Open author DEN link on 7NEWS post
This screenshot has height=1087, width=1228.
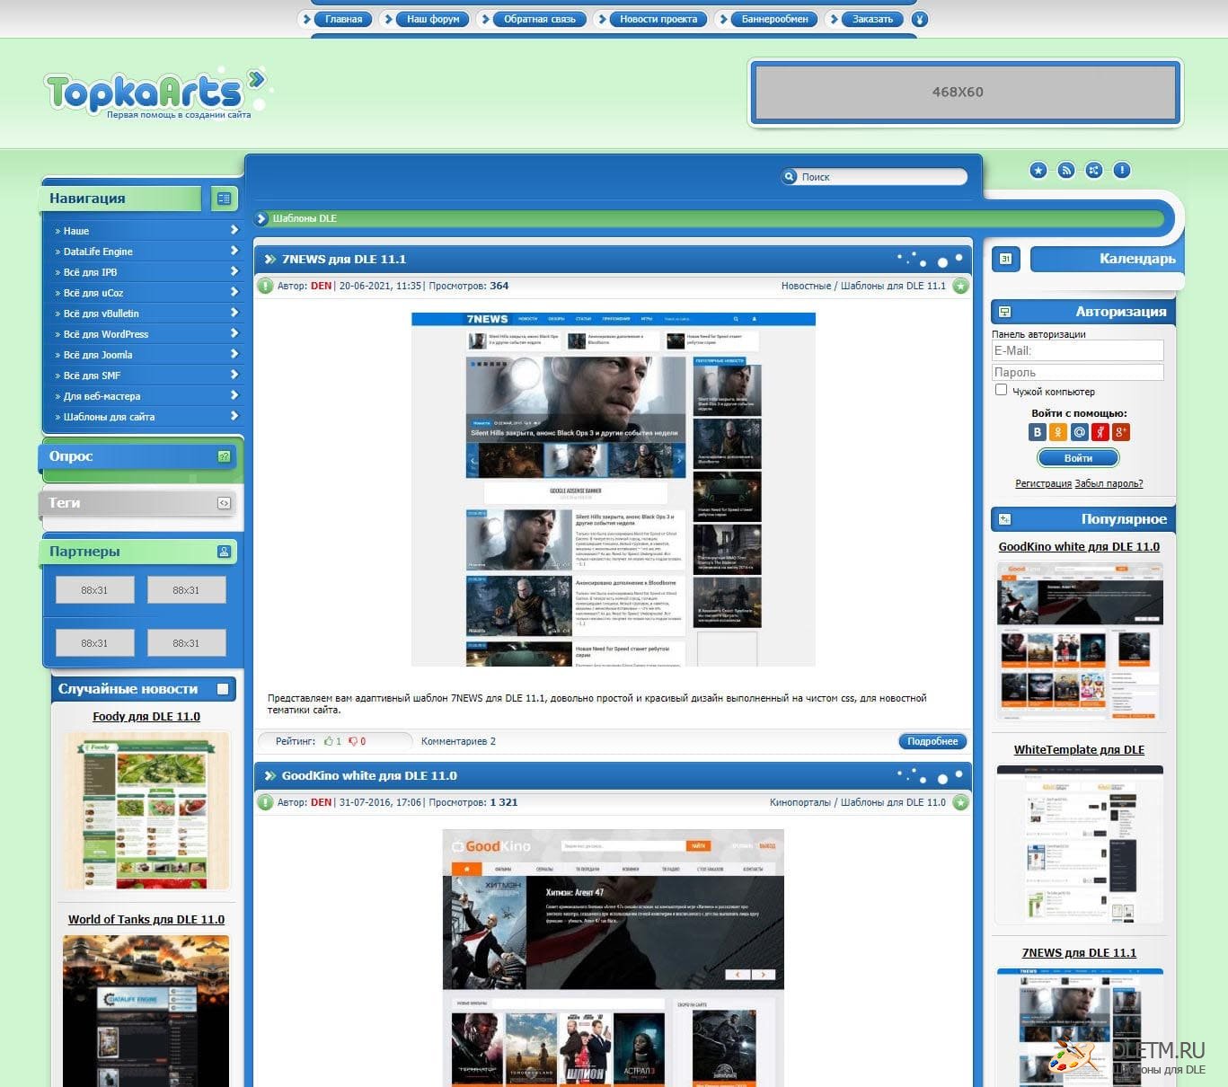(x=322, y=286)
